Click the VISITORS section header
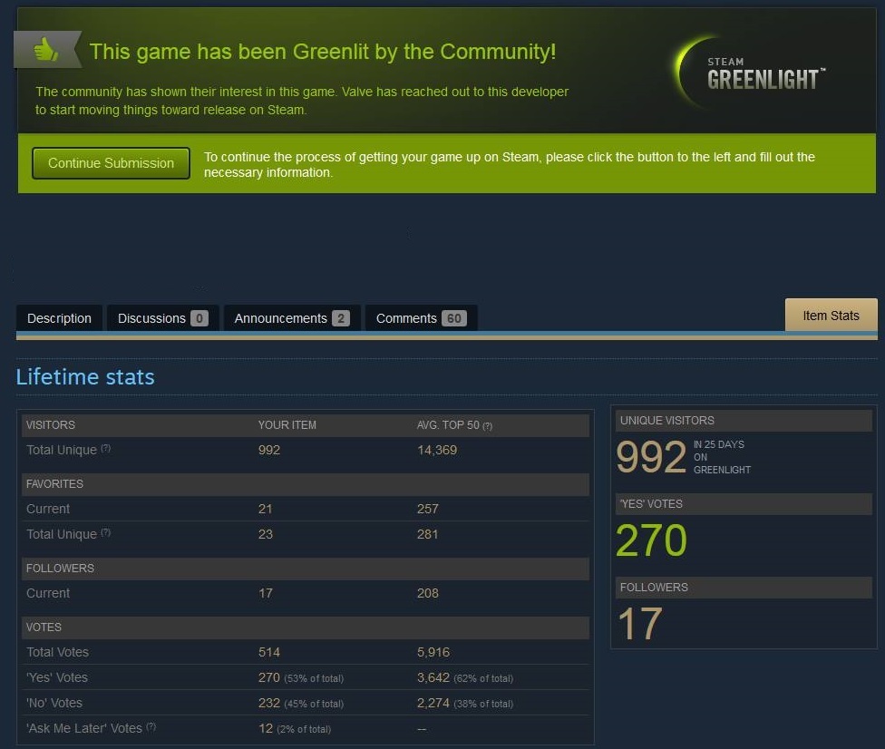The height and width of the screenshot is (749, 885). click(51, 425)
